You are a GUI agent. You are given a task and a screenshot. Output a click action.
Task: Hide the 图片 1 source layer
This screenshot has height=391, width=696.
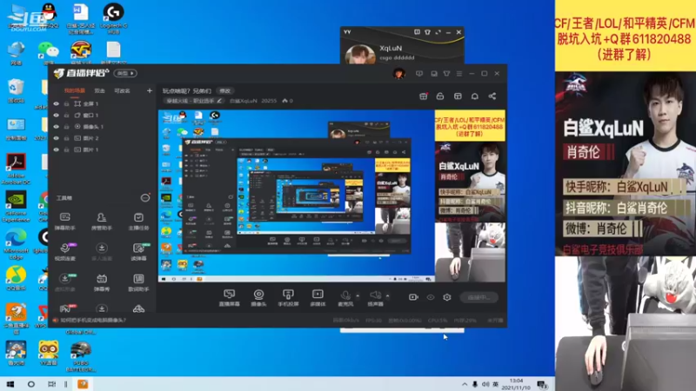click(x=56, y=149)
